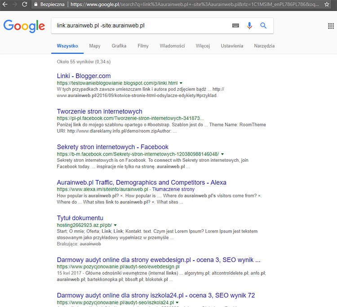Click the secure padlock icon

(x=35, y=4)
